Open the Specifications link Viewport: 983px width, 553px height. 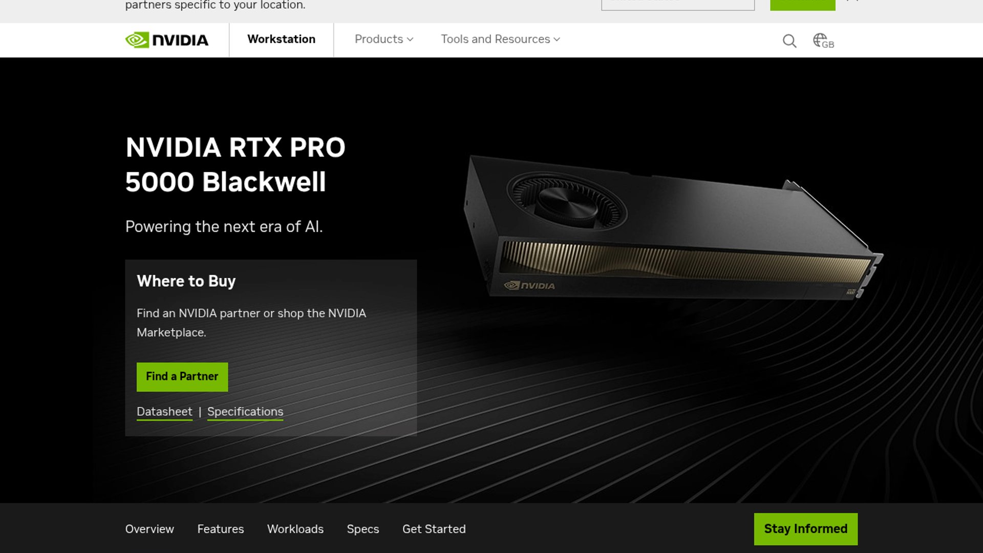[x=245, y=412]
